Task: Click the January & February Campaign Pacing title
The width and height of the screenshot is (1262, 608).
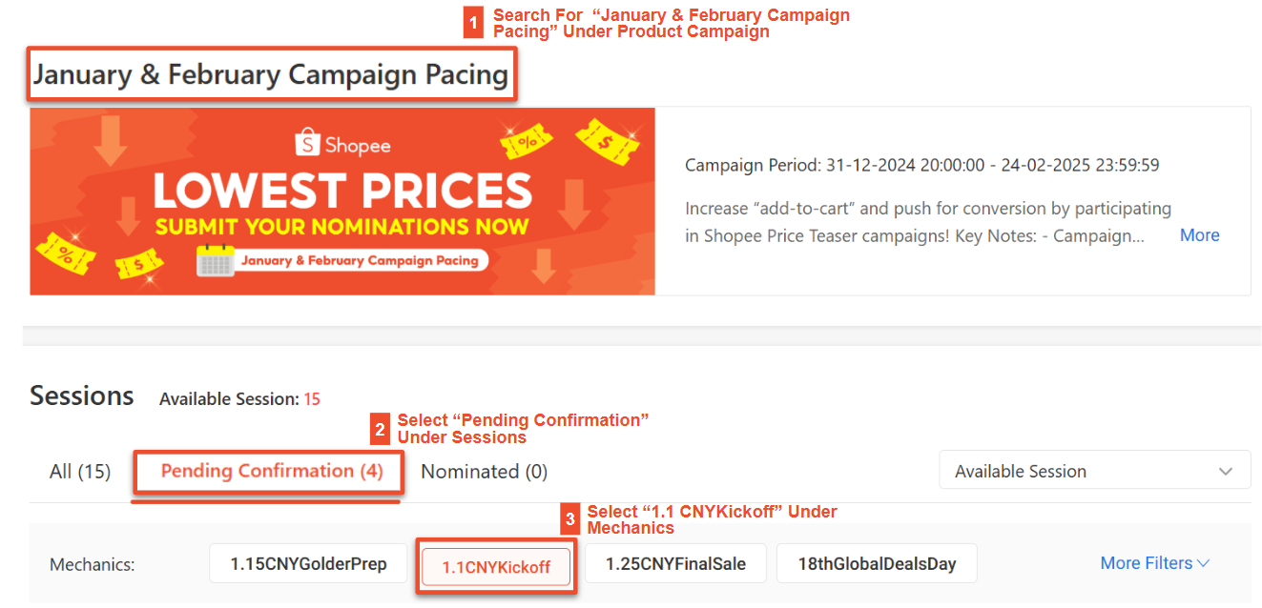Action: coord(270,73)
